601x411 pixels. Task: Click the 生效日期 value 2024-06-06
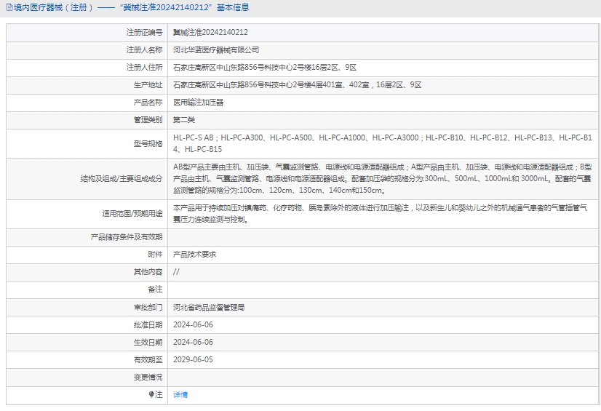pos(193,342)
